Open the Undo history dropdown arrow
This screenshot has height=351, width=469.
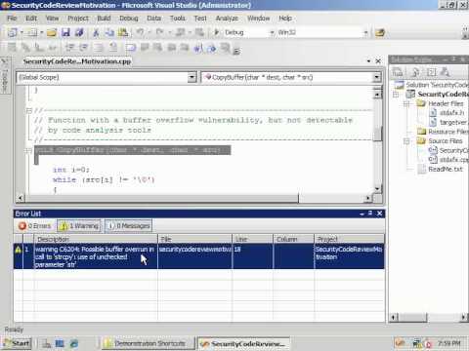coord(149,32)
